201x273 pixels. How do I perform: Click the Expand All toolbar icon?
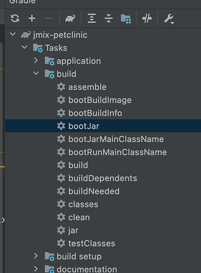click(92, 18)
